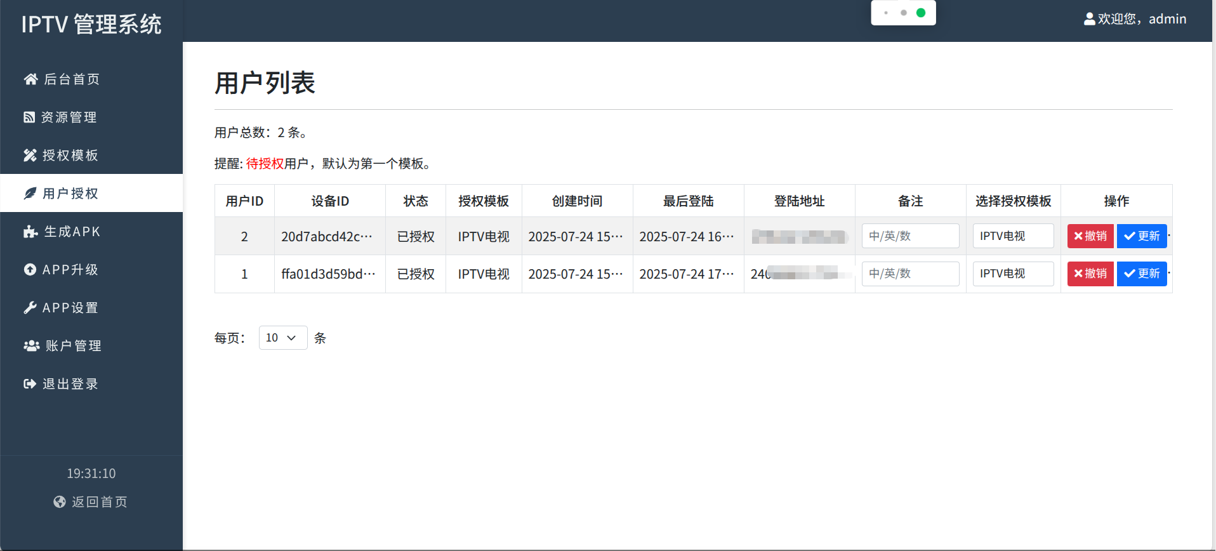
Task: Go to 授权模板 in the sidebar
Action: [91, 155]
